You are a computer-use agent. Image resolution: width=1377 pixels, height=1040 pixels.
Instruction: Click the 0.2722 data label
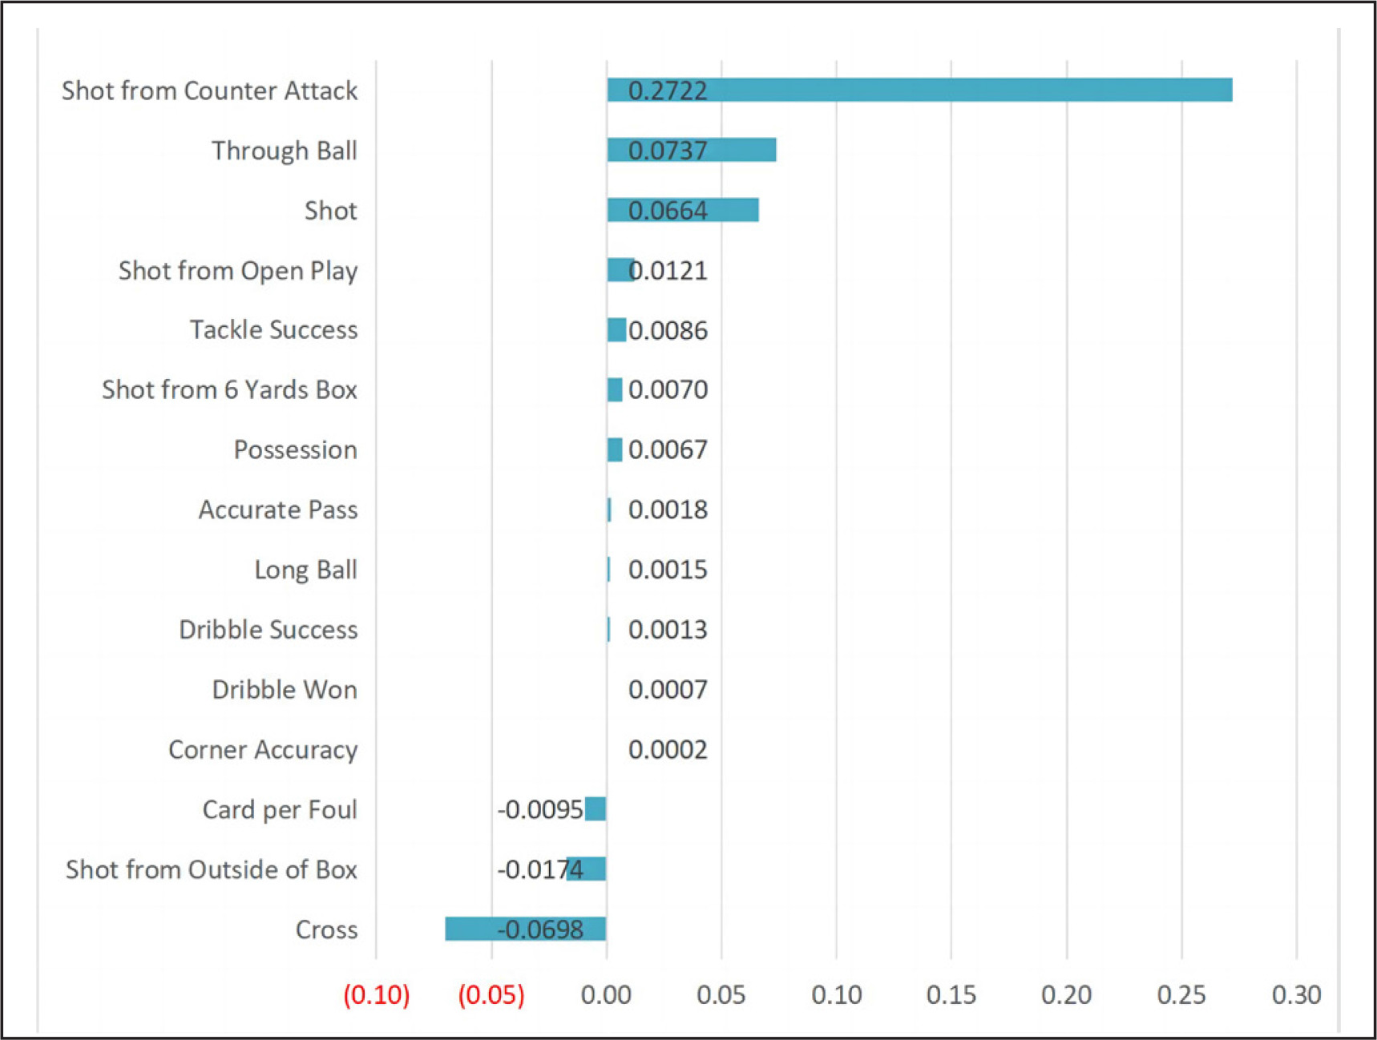coord(667,91)
